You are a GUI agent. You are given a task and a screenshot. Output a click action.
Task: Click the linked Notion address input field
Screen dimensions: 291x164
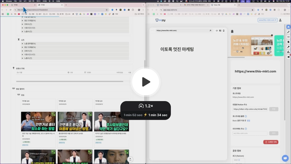pyautogui.click(x=250, y=109)
